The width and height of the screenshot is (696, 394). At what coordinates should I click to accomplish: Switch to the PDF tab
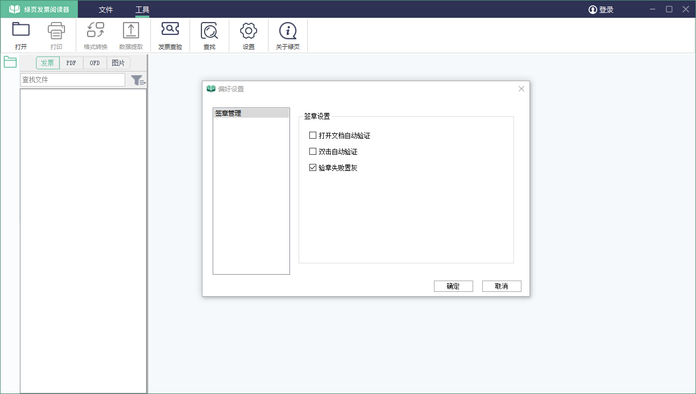[x=71, y=63]
